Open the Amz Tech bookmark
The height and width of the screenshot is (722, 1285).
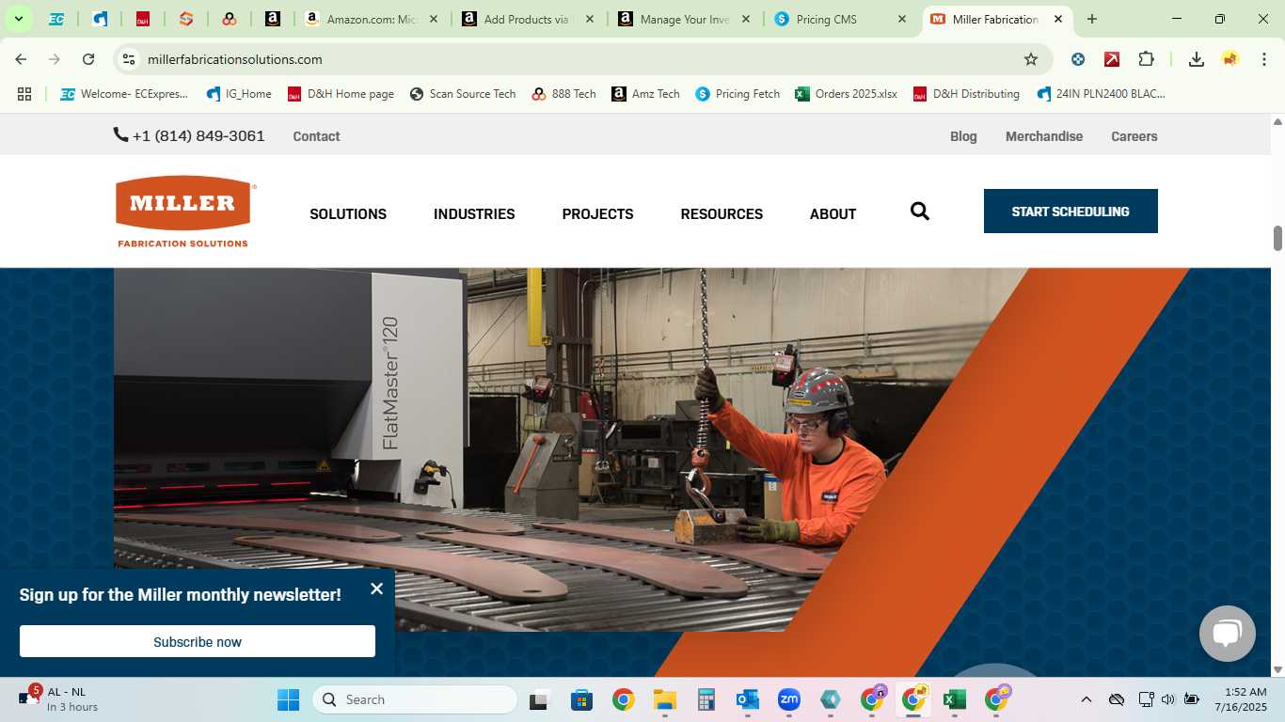point(645,94)
